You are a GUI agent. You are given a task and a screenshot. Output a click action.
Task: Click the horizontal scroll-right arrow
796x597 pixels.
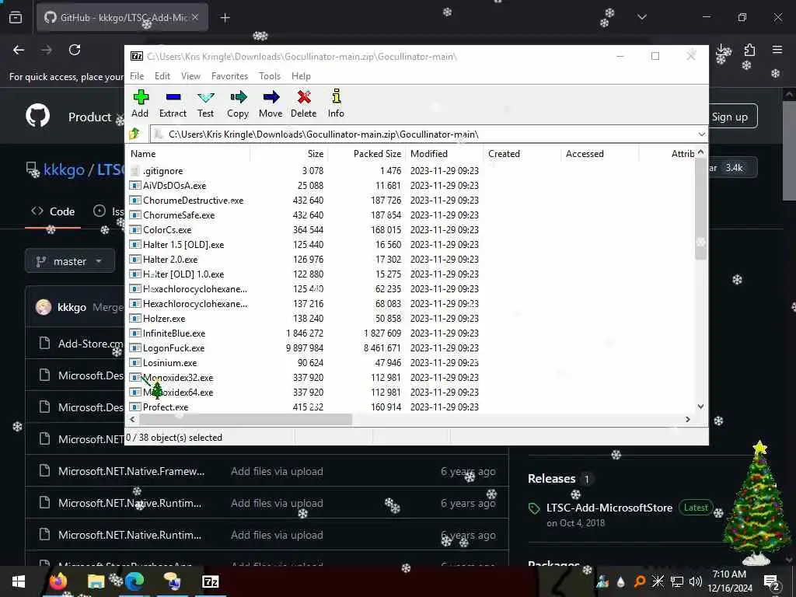click(x=688, y=419)
